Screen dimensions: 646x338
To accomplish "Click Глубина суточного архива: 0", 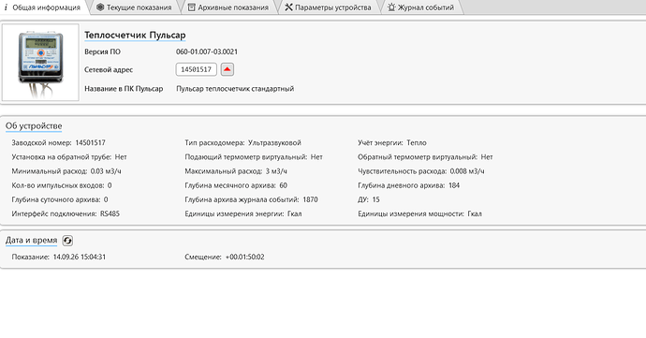I will point(60,199).
